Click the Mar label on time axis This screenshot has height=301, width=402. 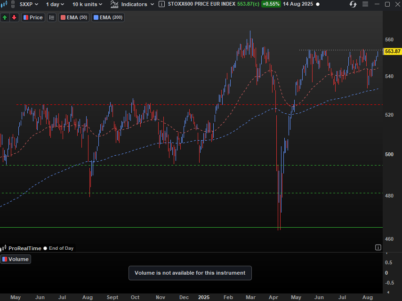[x=250, y=297]
